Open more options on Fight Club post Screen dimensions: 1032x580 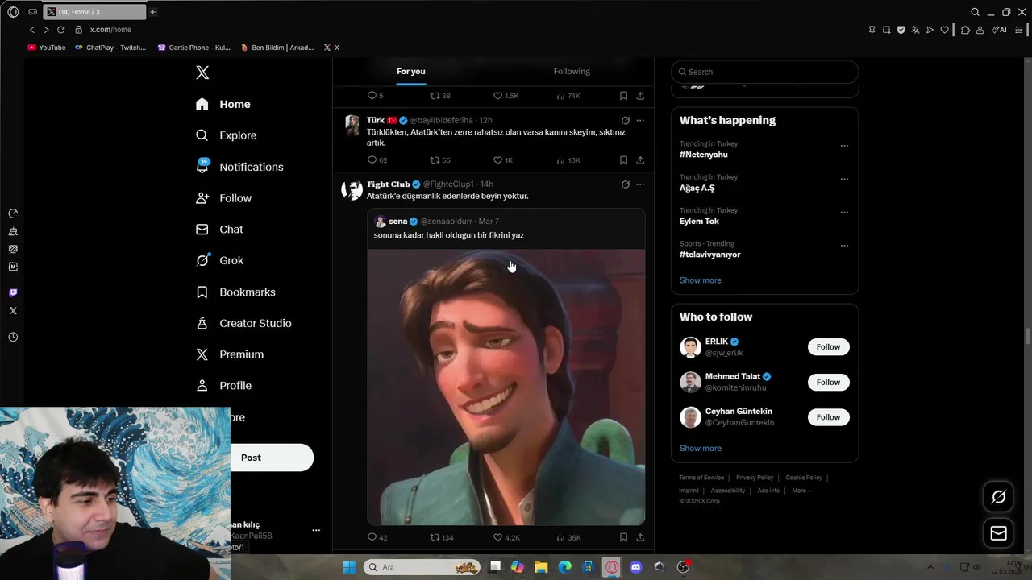[x=640, y=184]
